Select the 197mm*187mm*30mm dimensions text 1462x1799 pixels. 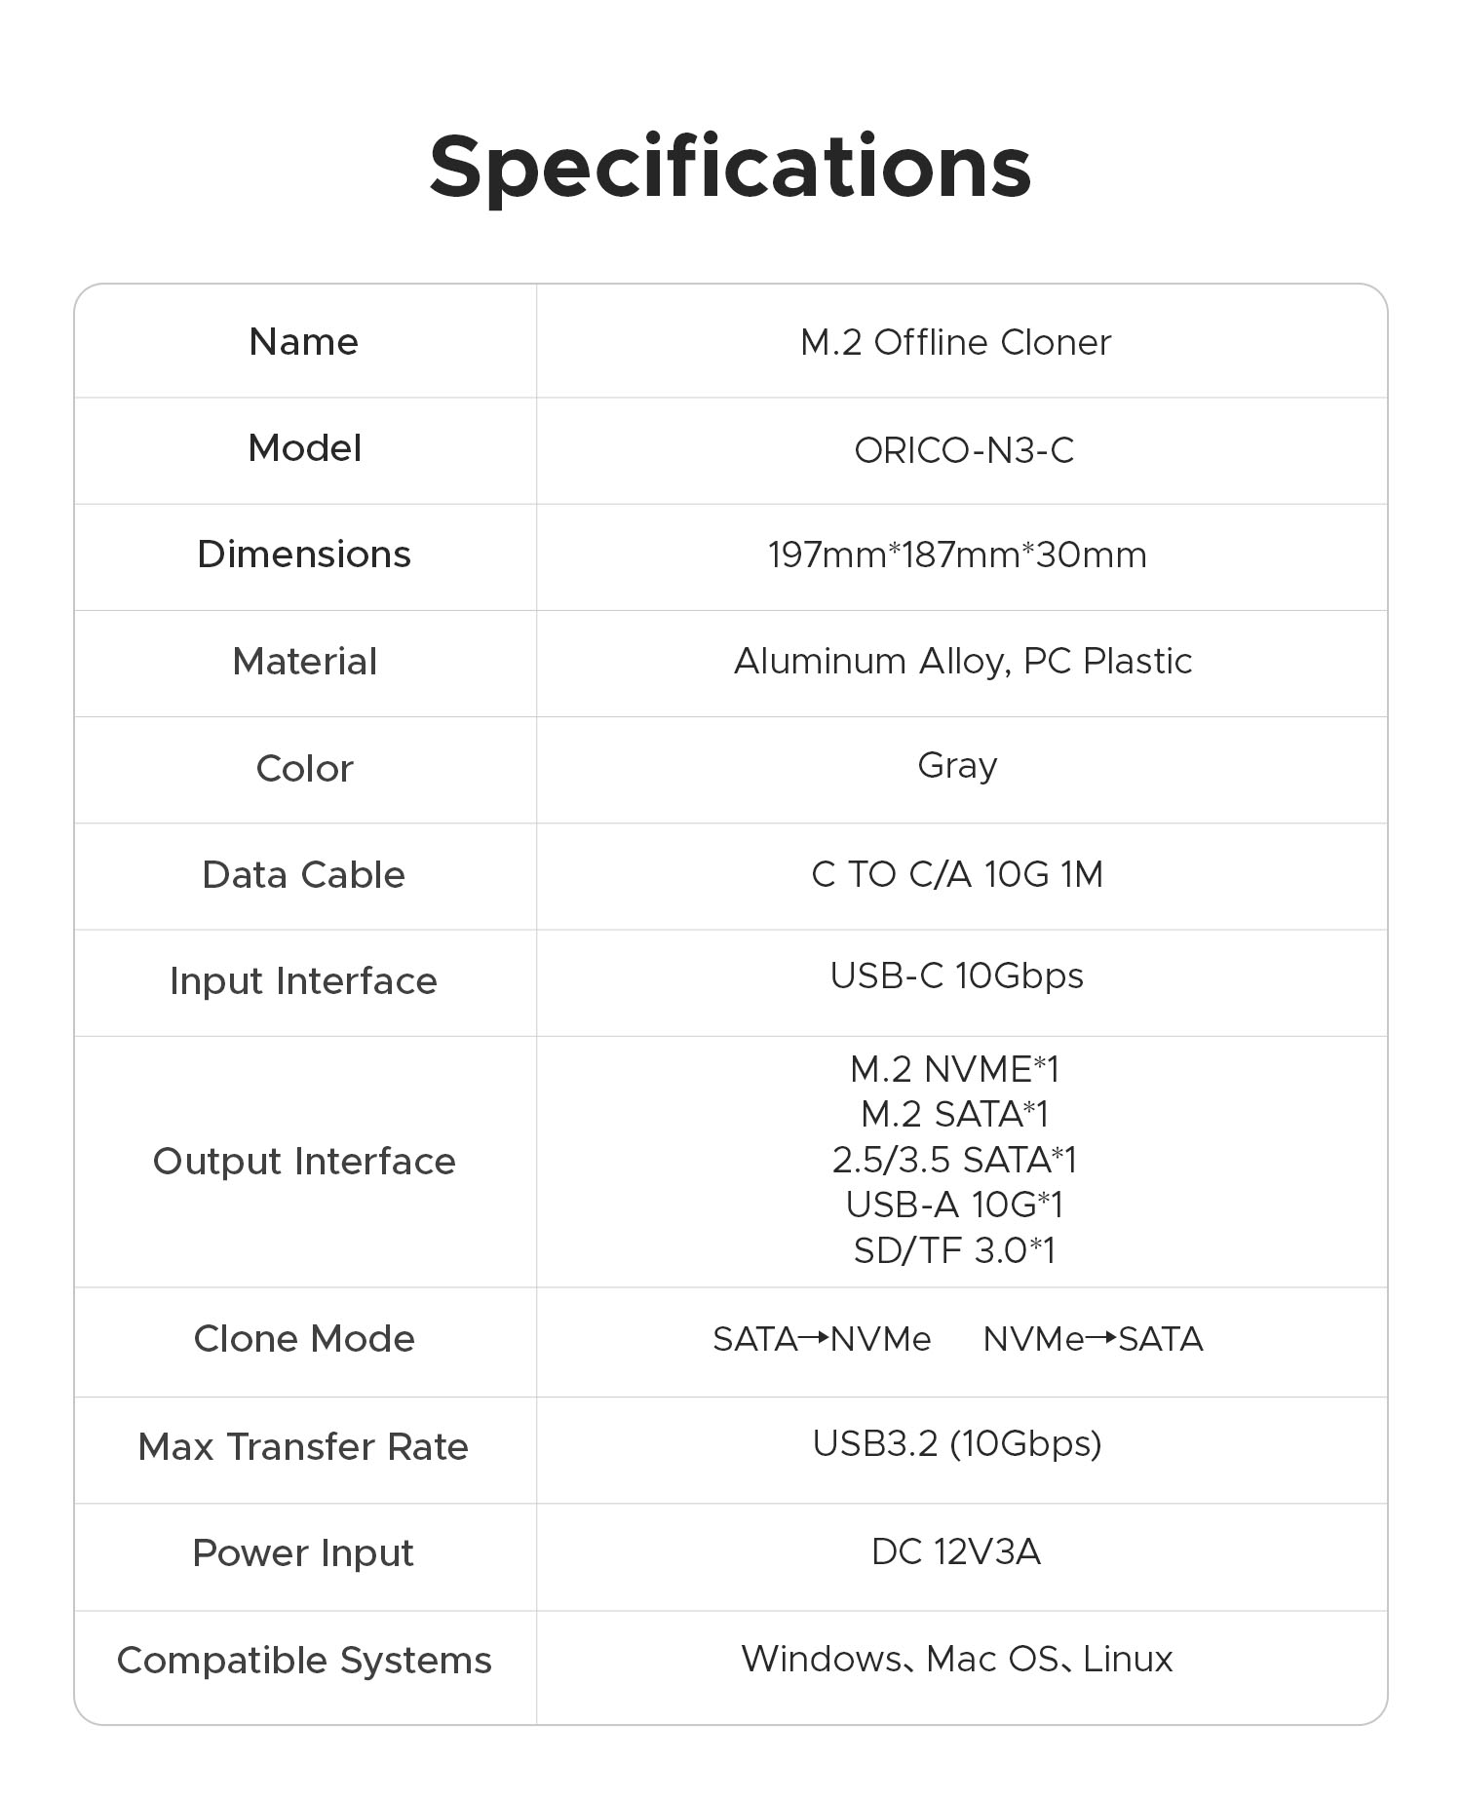957,555
